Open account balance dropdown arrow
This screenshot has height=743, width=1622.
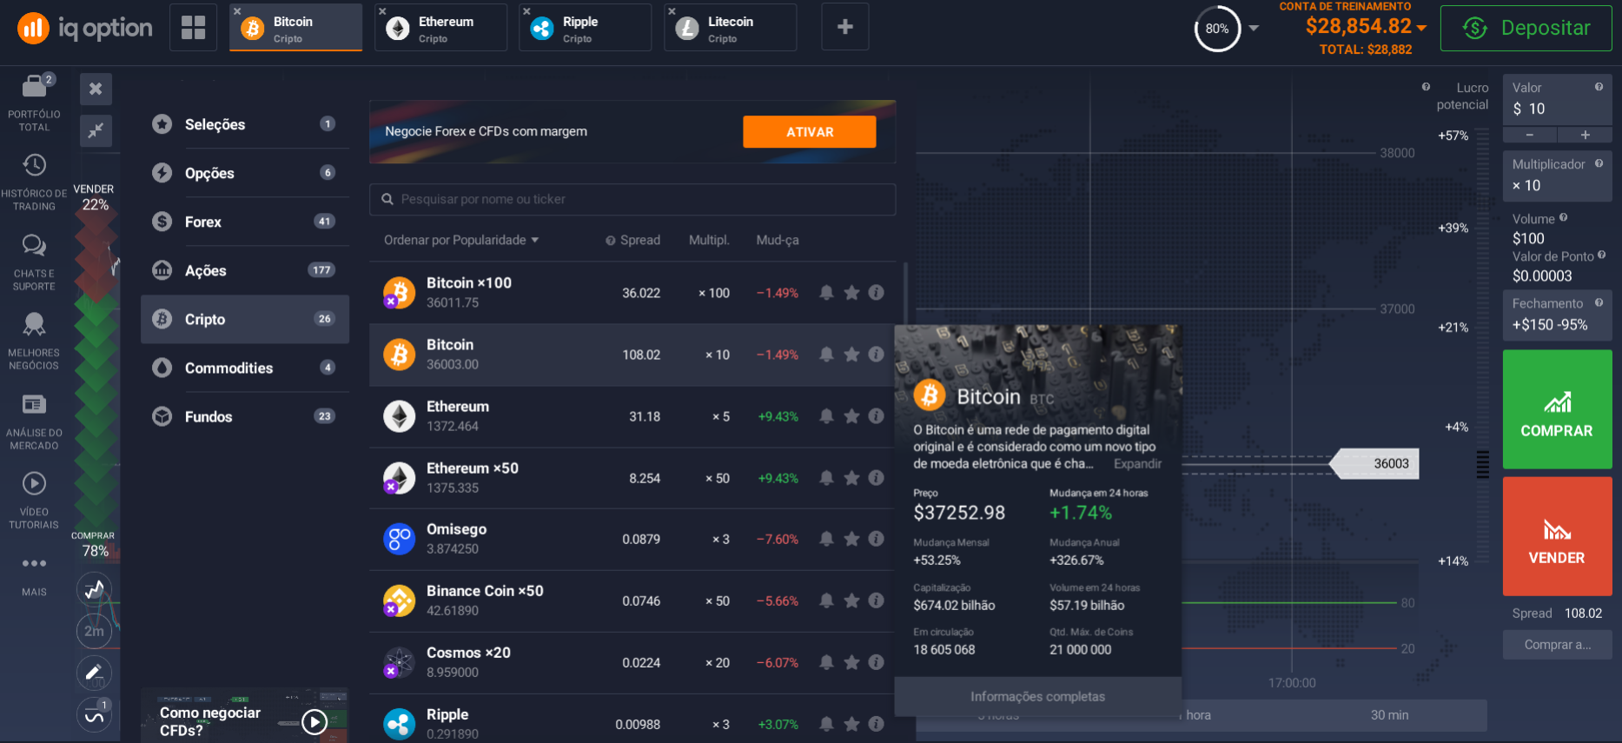1421,28
